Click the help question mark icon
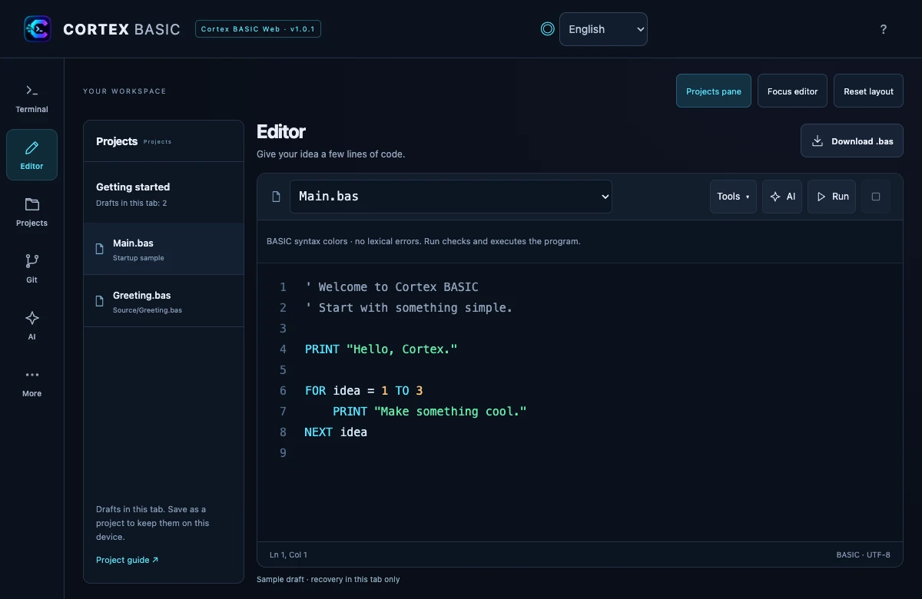The height and width of the screenshot is (599, 922). point(884,29)
